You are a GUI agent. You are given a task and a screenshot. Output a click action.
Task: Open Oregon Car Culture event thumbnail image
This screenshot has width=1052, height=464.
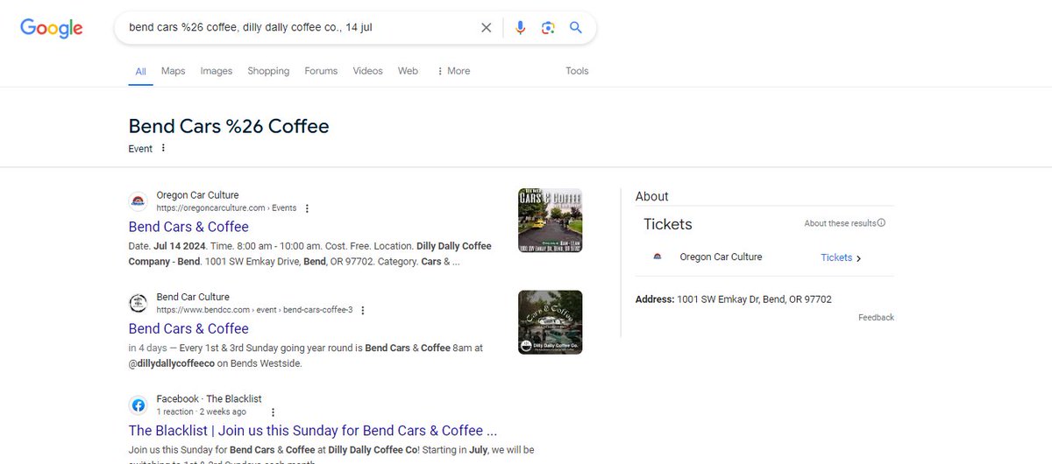click(550, 221)
